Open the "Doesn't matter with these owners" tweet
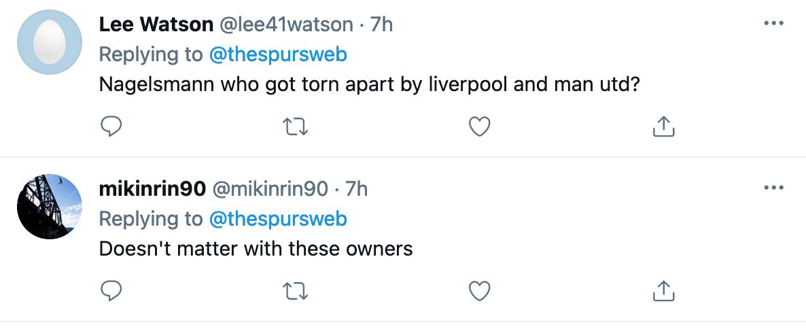The image size is (806, 329). pos(256,249)
